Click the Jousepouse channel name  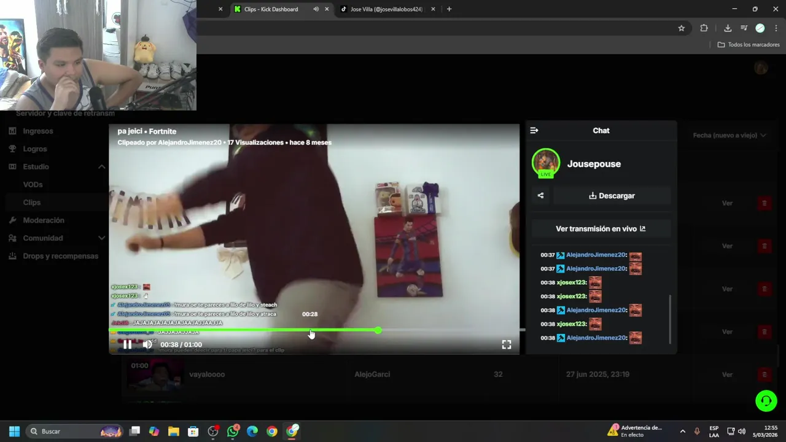click(594, 164)
